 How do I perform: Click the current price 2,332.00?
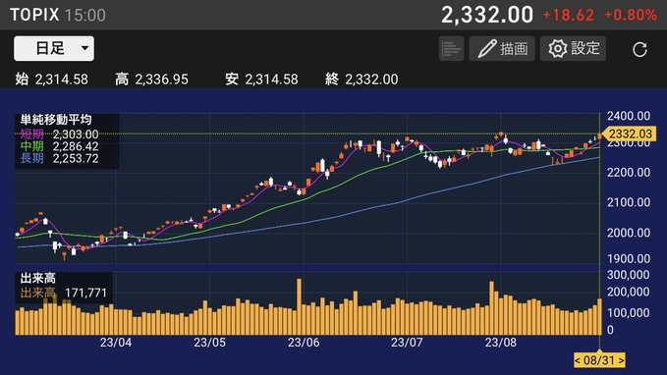click(487, 15)
